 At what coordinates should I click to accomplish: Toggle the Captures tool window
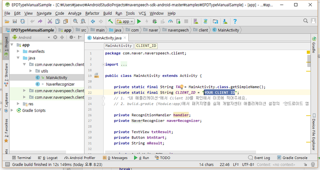6,103
